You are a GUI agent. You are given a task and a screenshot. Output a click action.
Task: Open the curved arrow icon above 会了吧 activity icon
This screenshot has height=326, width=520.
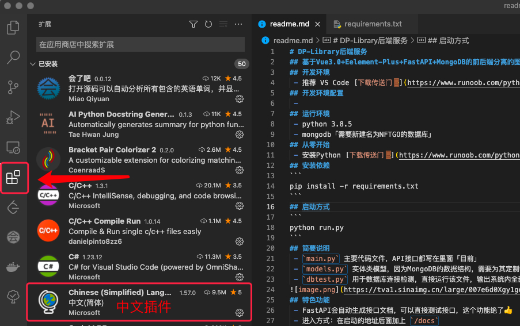click(x=13, y=207)
